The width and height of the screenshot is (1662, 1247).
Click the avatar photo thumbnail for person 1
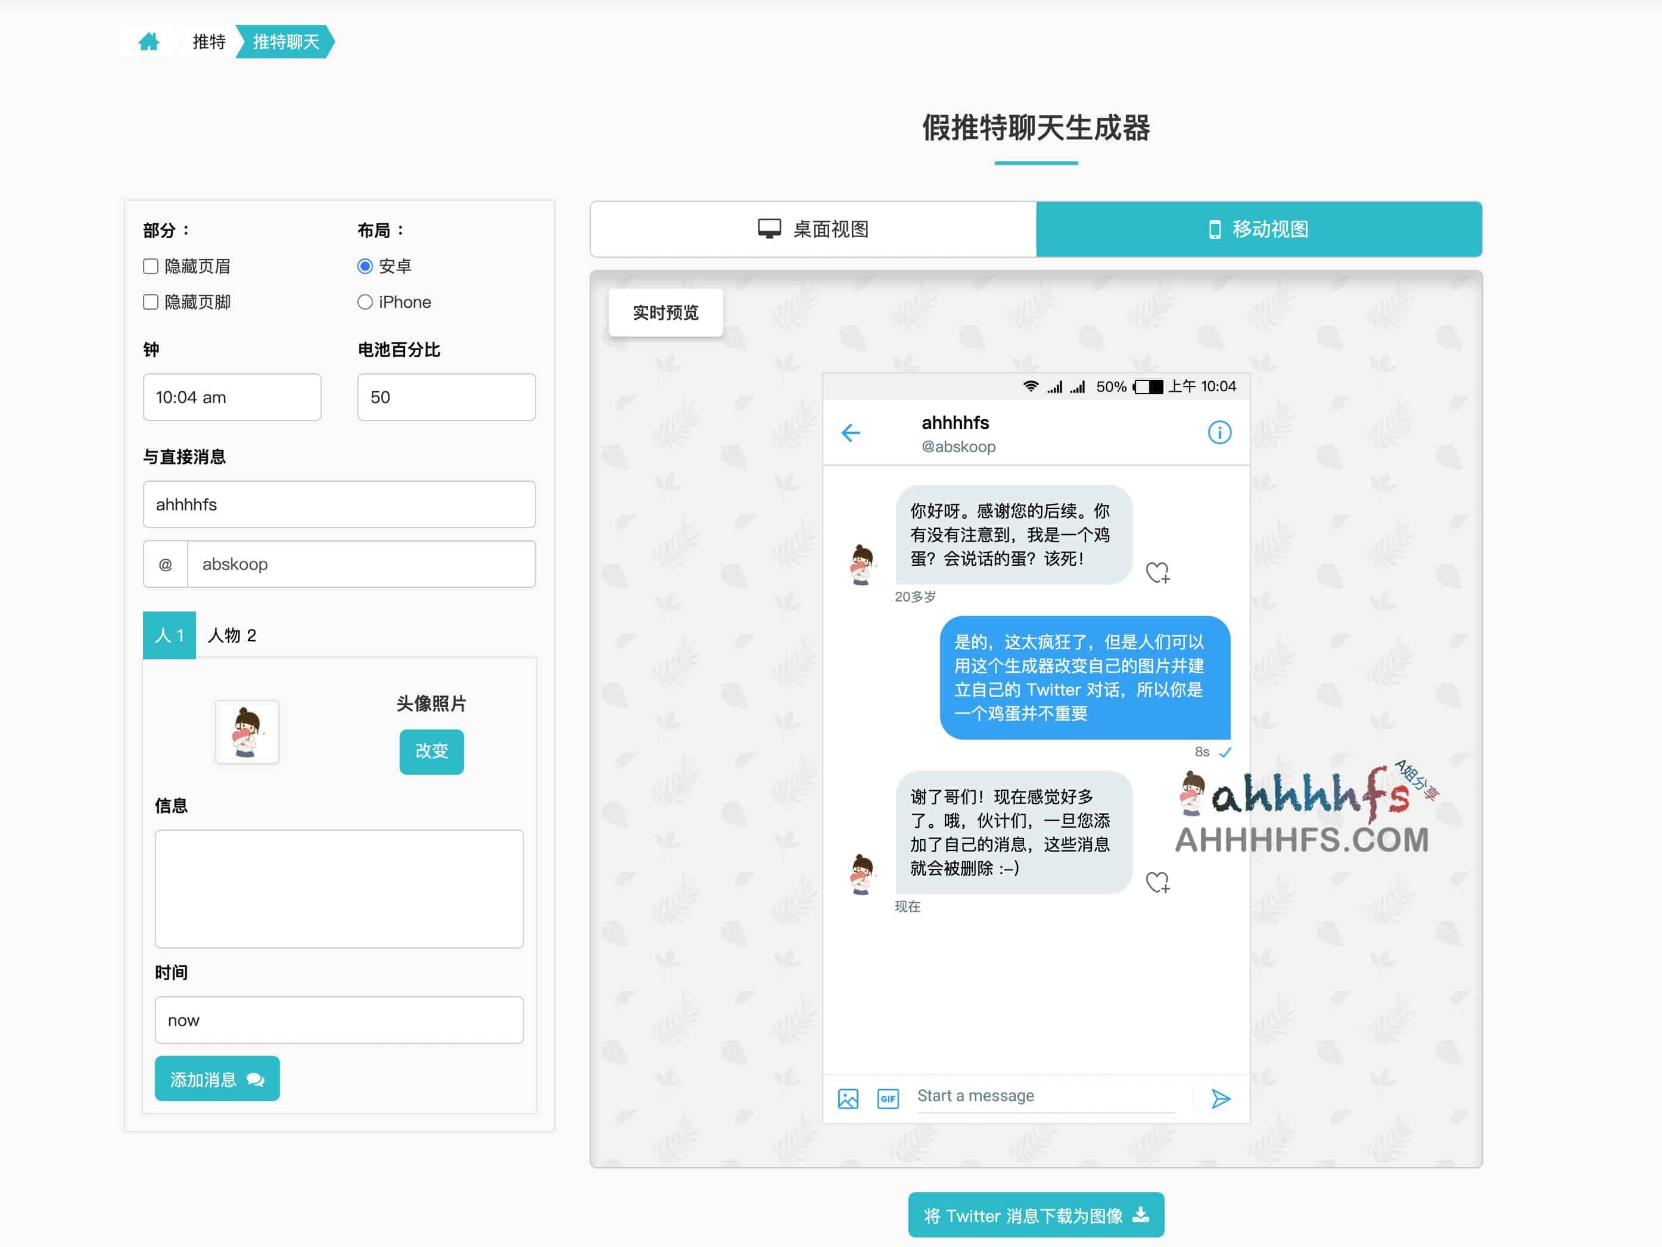point(247,732)
